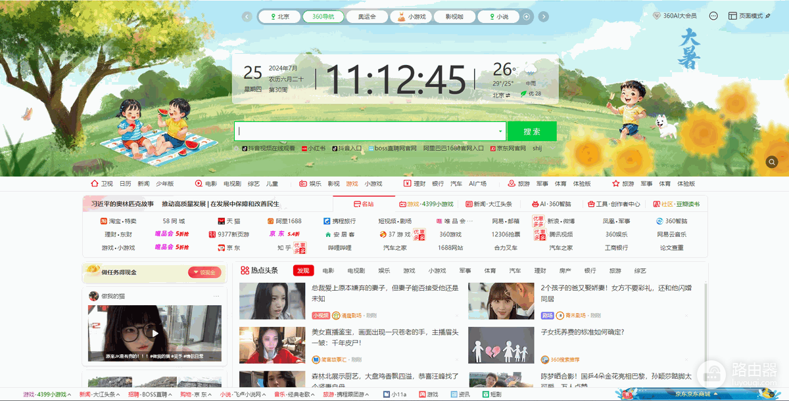Click the 阿里1688 icon

click(x=270, y=221)
